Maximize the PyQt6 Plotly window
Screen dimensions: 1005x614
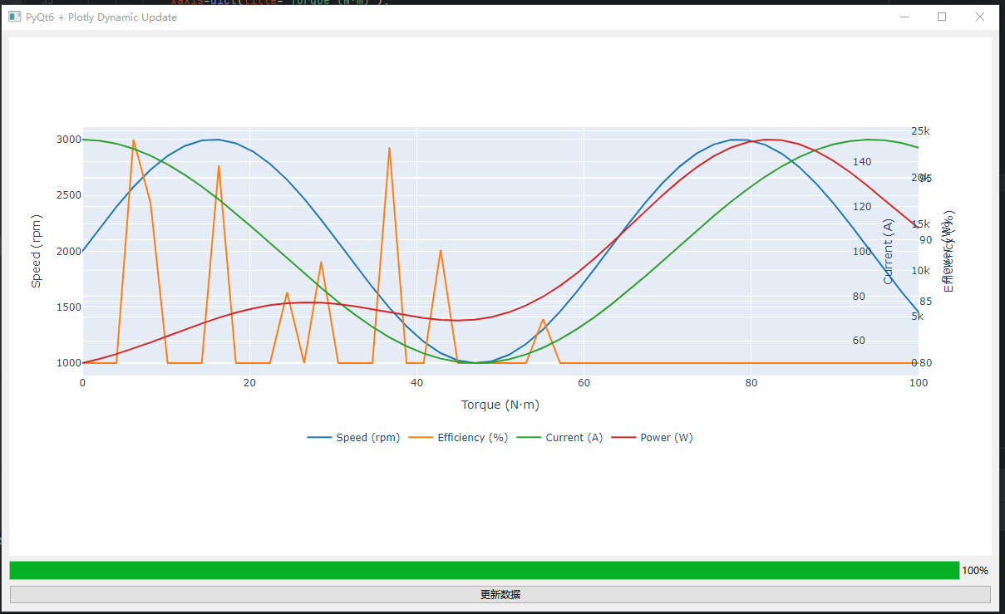point(942,17)
